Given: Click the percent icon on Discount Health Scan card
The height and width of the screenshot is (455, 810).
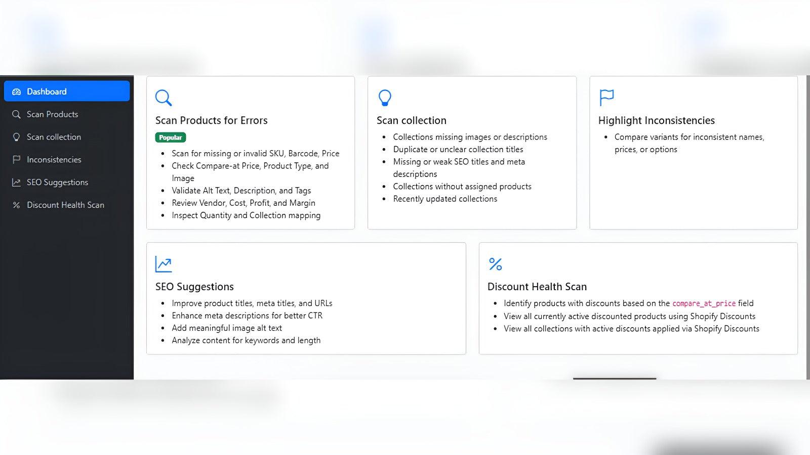Looking at the screenshot, I should tap(495, 264).
